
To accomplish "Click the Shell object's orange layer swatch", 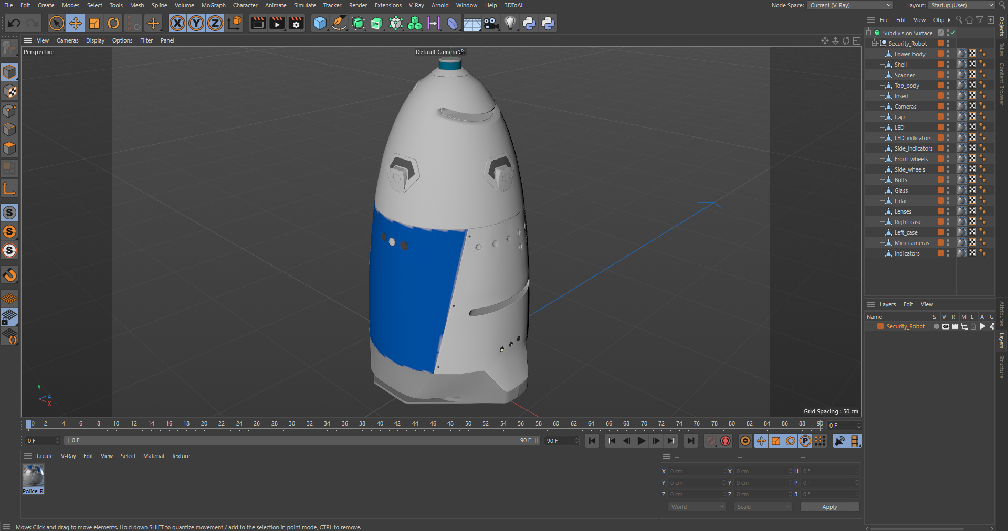I will coord(941,65).
